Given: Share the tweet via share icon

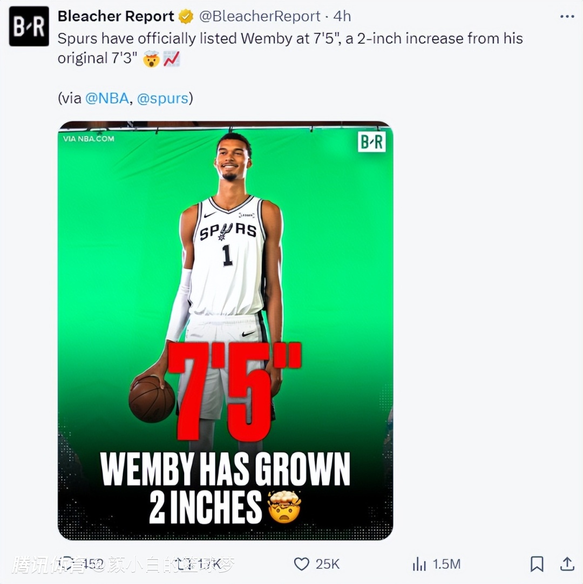Looking at the screenshot, I should [567, 564].
